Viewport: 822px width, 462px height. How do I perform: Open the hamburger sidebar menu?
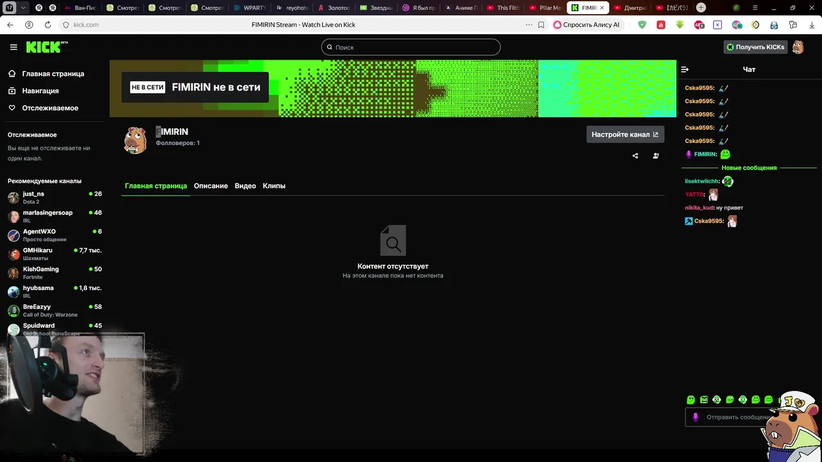[13, 47]
